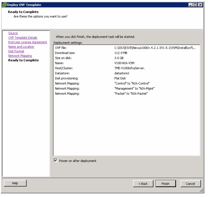
Task: Close the Deploy OVF Template window
Action: point(200,5)
